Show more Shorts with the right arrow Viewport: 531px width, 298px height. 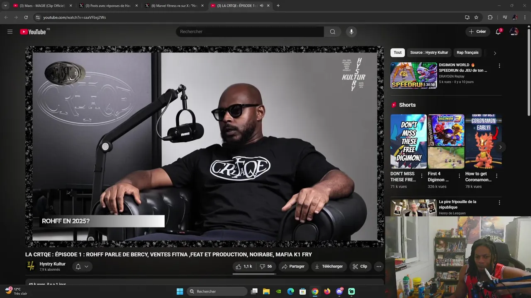pos(500,147)
